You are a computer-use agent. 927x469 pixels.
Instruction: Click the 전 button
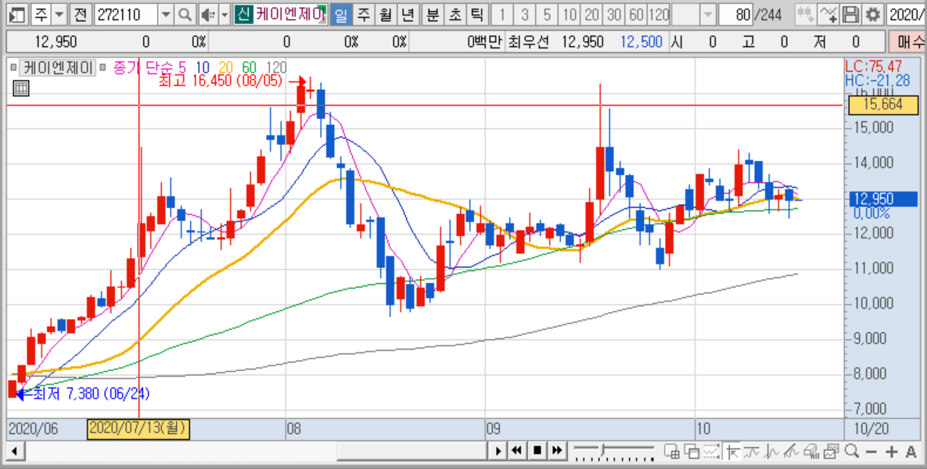point(80,15)
